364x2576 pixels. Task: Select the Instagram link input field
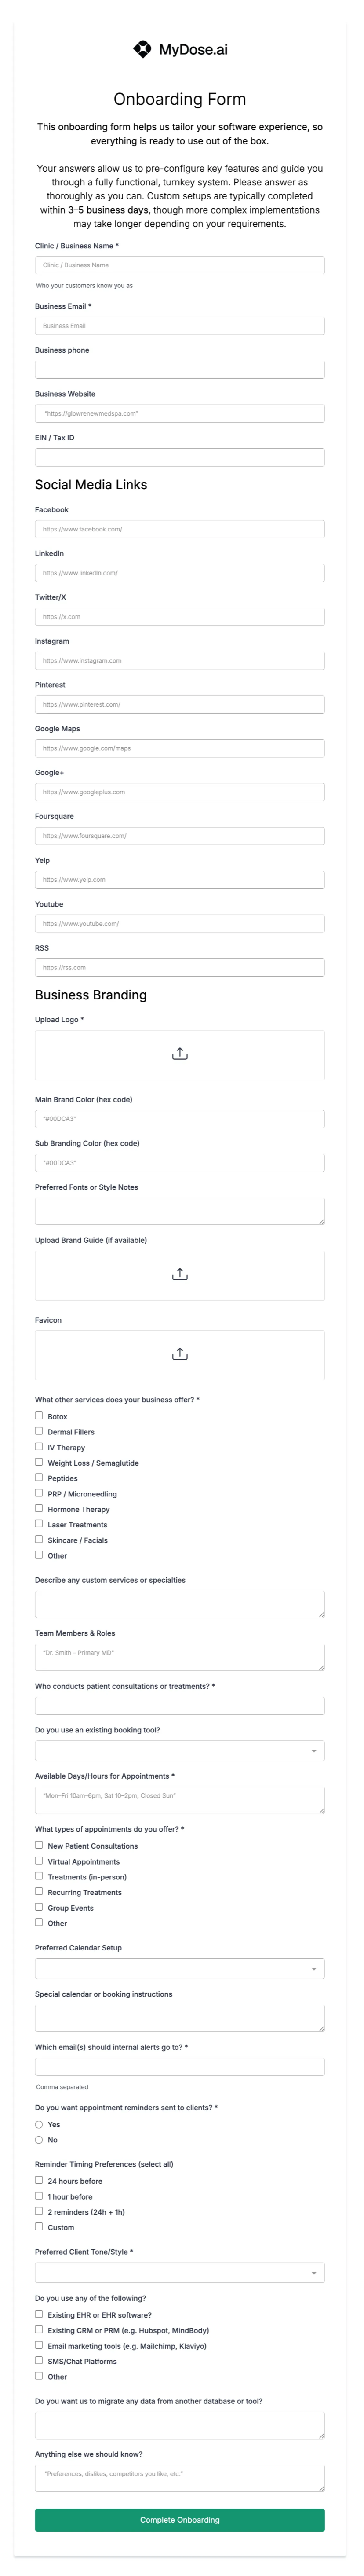[x=179, y=661]
